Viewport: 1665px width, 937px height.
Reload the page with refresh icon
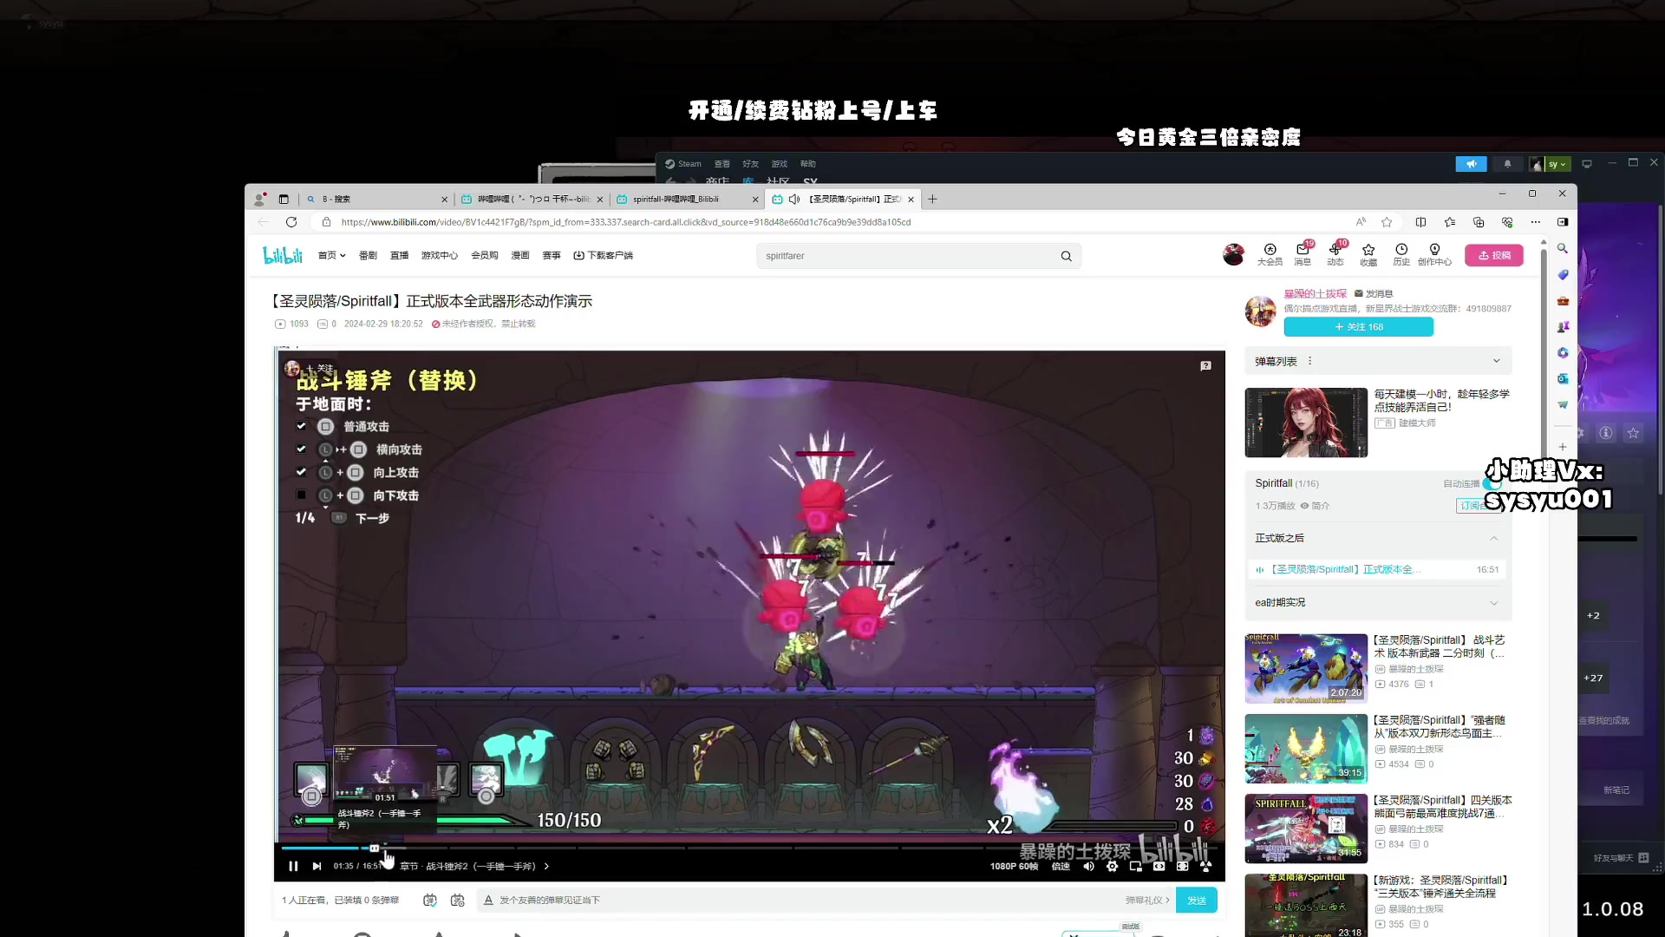[291, 222]
